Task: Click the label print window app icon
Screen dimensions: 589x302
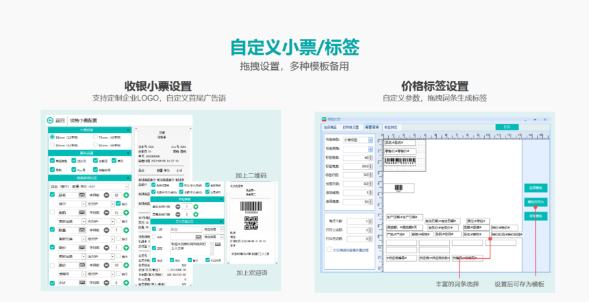Action: (324, 119)
